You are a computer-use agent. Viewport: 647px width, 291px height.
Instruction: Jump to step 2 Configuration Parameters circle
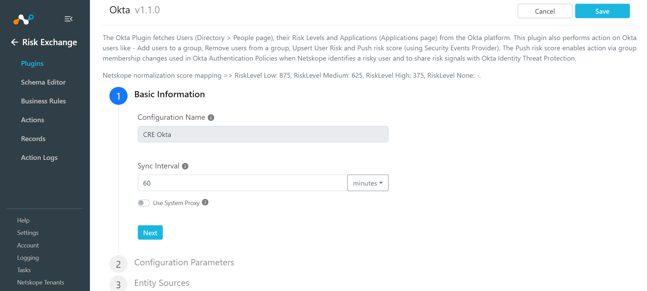coord(118,264)
